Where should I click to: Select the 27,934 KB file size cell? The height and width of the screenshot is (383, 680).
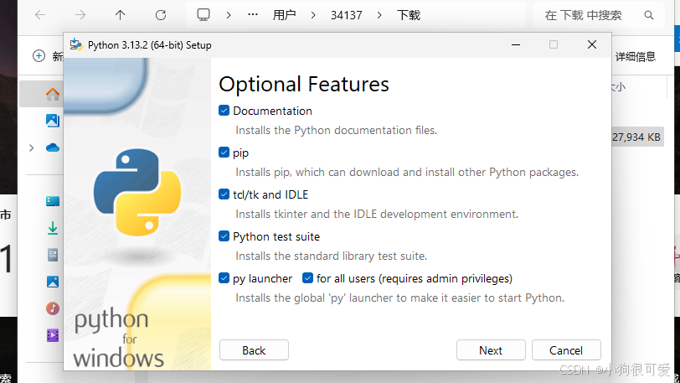coord(636,137)
